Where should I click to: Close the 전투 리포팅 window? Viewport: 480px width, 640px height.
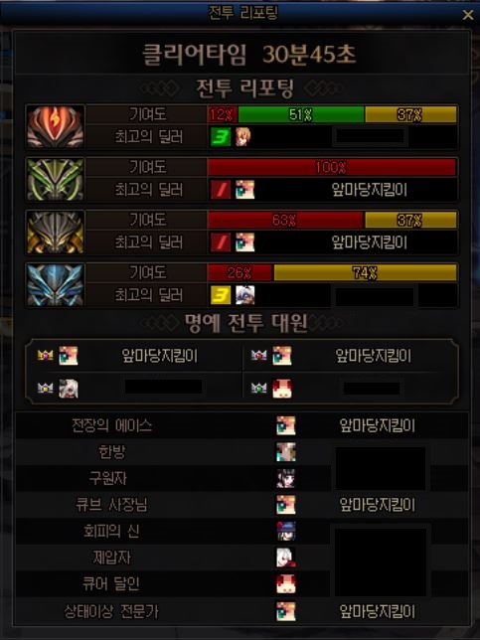click(468, 15)
